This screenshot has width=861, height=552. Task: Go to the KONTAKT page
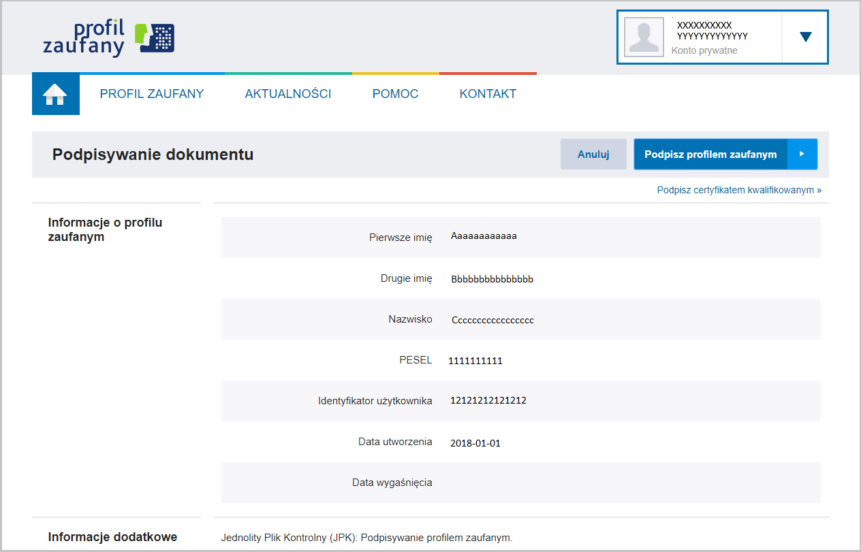click(487, 93)
